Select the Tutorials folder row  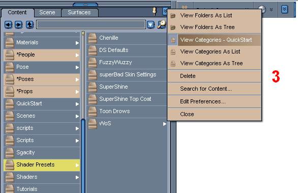point(42,188)
